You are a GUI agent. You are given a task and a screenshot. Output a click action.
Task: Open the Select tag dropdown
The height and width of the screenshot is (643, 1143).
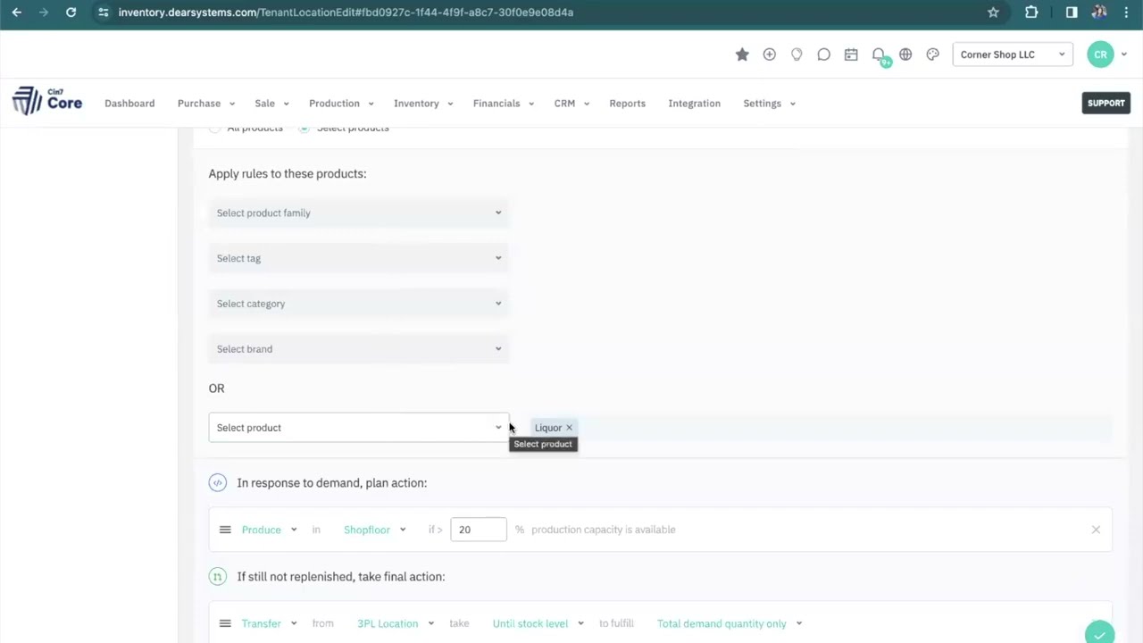pyautogui.click(x=358, y=258)
